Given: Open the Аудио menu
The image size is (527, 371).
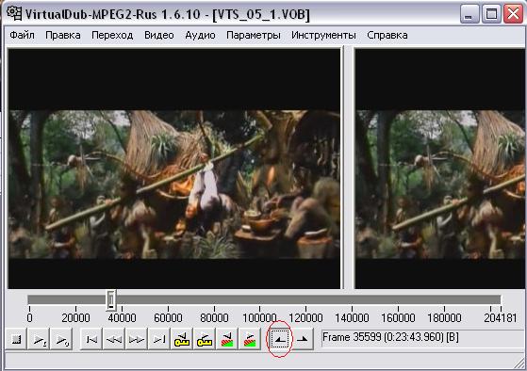Looking at the screenshot, I should (x=200, y=35).
